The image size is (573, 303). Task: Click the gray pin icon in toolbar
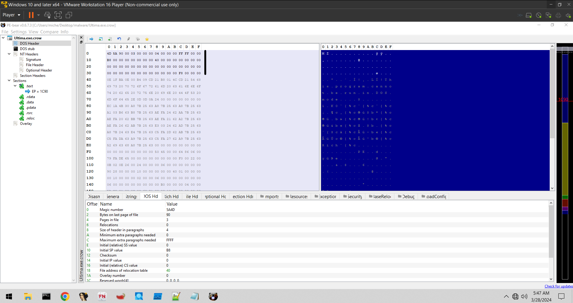coord(128,39)
